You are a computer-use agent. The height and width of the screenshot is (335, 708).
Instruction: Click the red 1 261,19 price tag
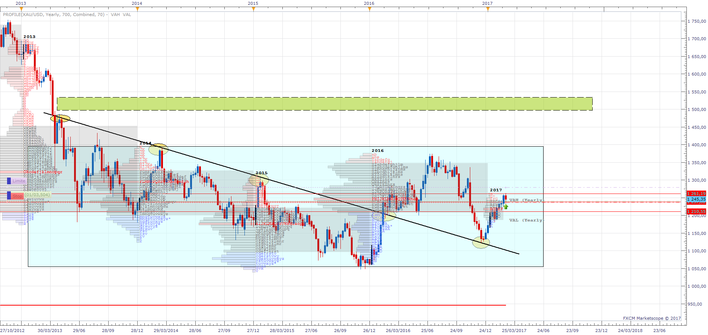696,194
